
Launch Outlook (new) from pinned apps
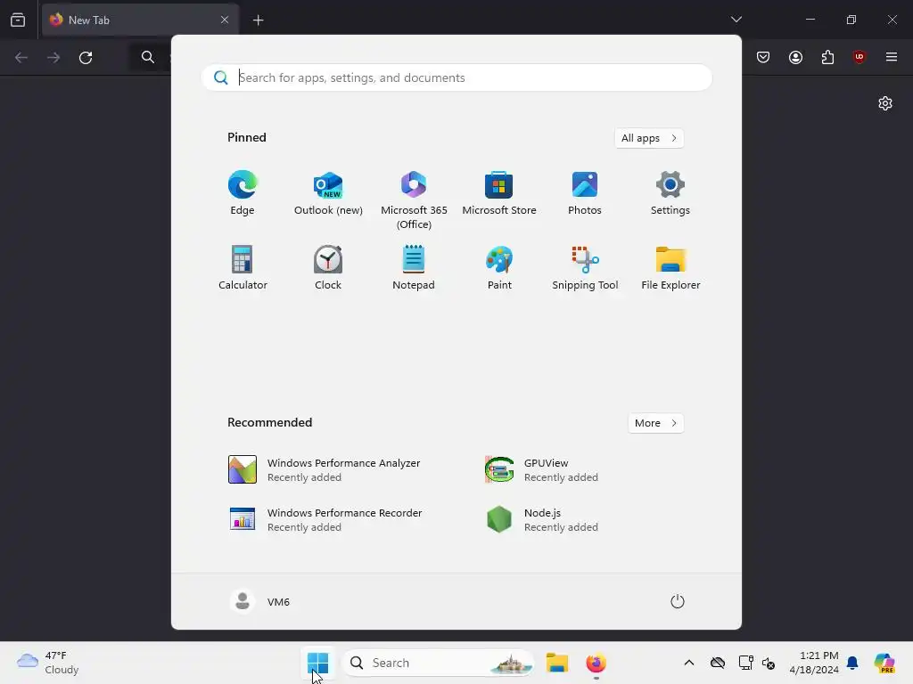click(x=328, y=193)
